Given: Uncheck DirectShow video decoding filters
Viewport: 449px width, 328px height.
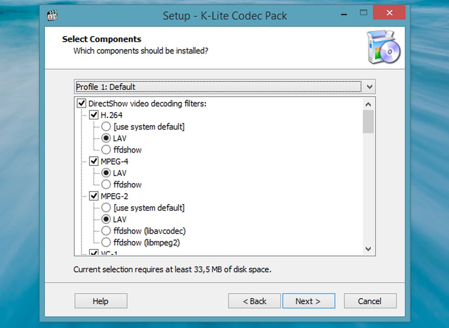Looking at the screenshot, I should [x=82, y=104].
